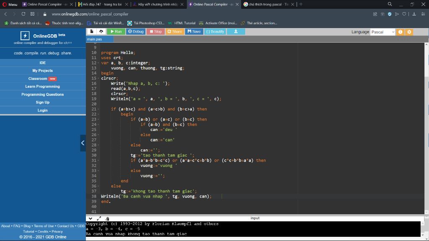429x241 pixels.
Task: Click the orange info icon
Action: click(x=400, y=32)
